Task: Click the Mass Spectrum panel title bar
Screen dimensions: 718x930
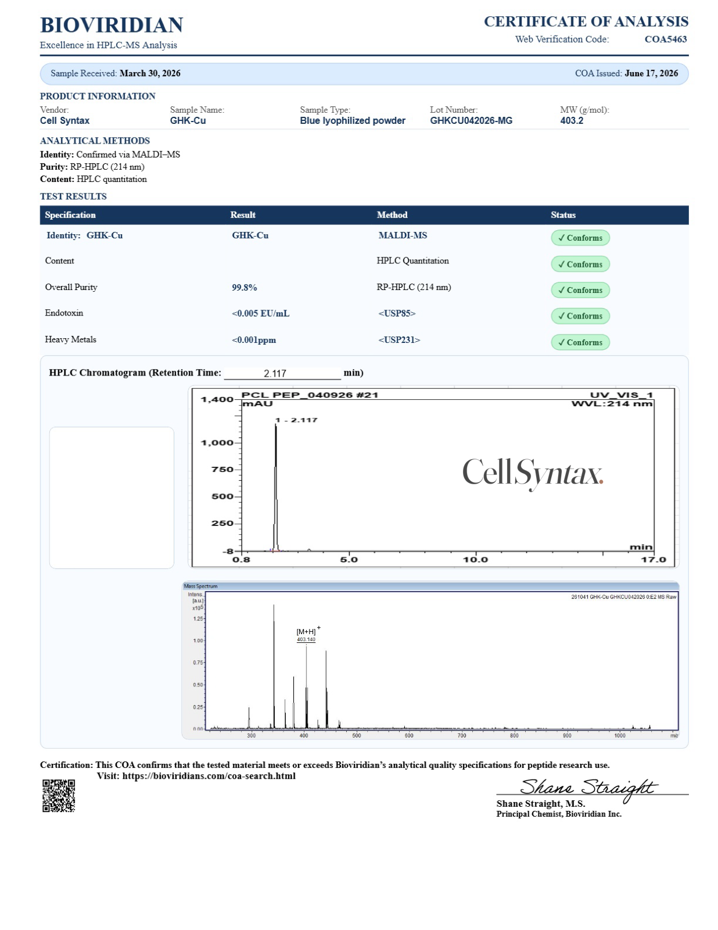Action: click(430, 586)
